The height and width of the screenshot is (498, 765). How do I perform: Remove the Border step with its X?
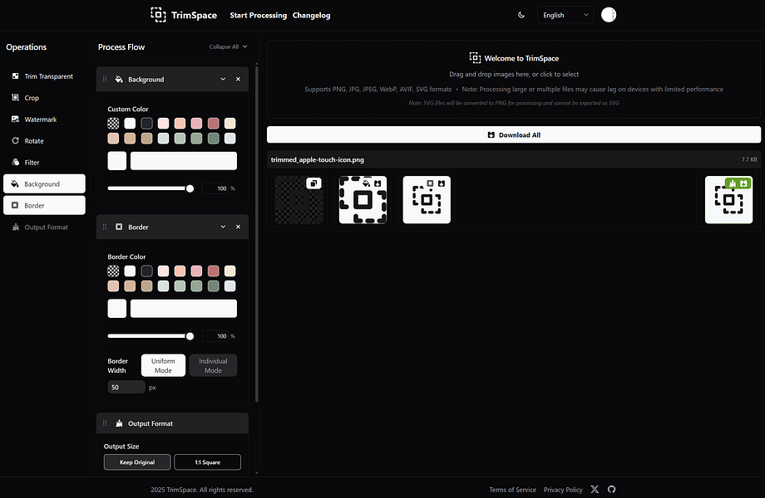(238, 227)
